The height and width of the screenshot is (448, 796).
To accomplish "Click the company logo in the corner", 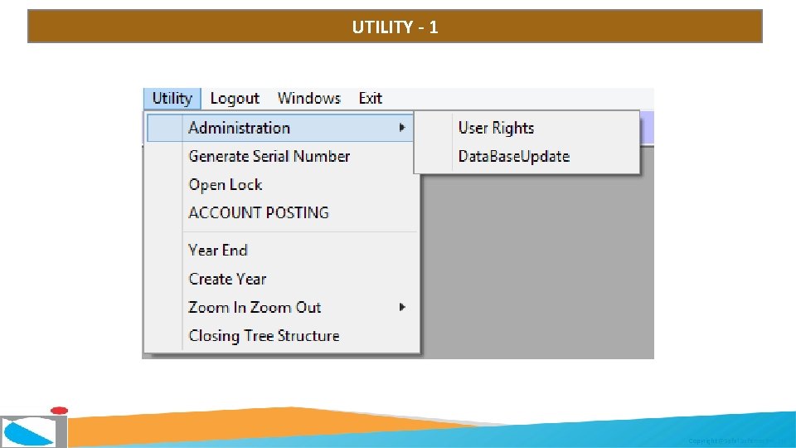I will click(34, 428).
